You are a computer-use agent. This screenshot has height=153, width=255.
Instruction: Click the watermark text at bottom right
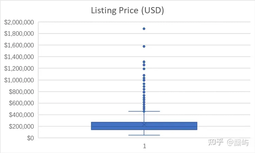click(x=228, y=142)
